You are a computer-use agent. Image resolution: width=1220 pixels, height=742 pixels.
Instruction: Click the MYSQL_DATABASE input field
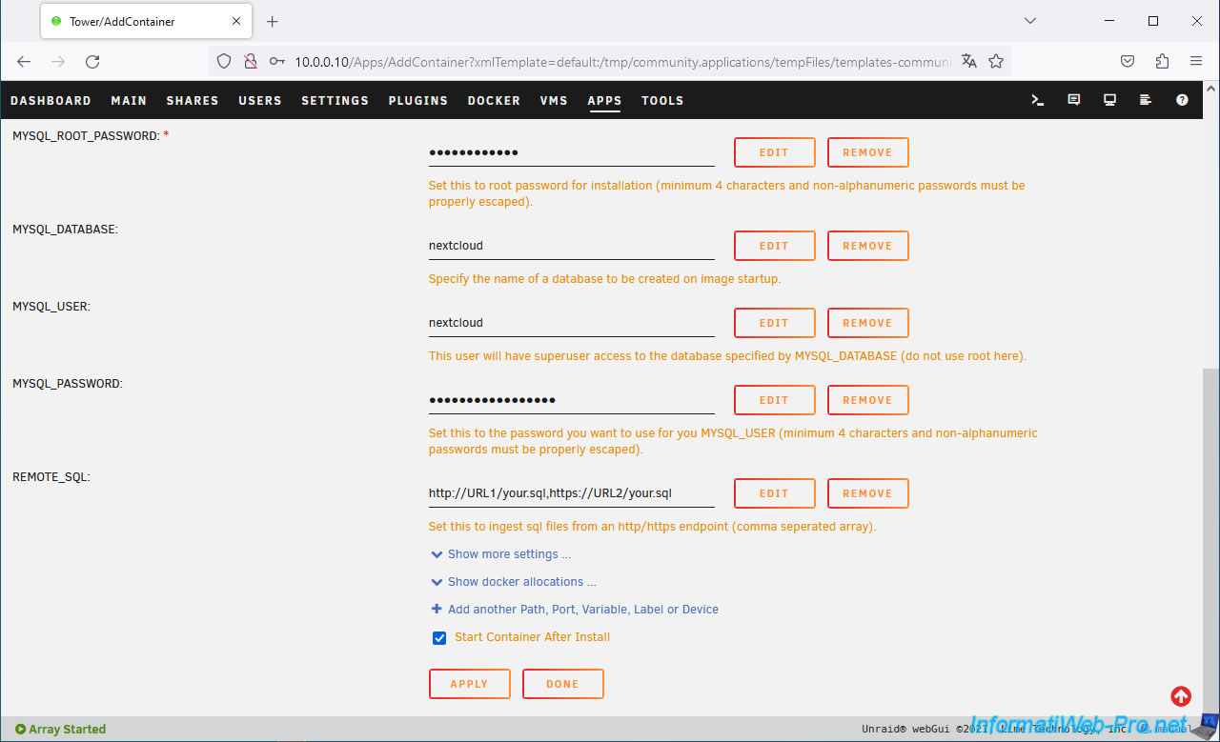[571, 246]
